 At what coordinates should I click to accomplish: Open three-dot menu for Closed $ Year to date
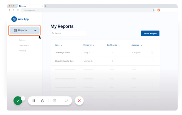pyautogui.click(x=152, y=61)
